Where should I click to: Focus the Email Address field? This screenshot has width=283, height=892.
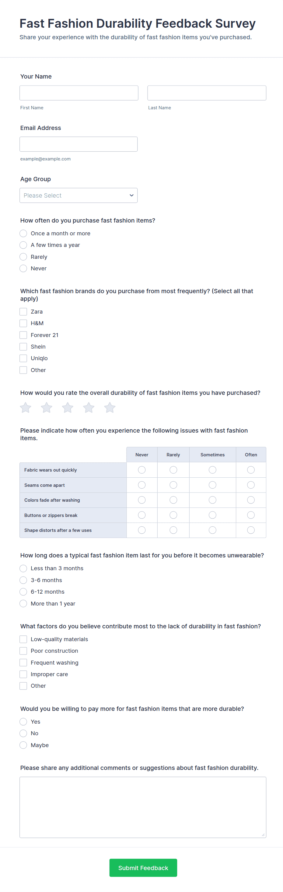79,144
